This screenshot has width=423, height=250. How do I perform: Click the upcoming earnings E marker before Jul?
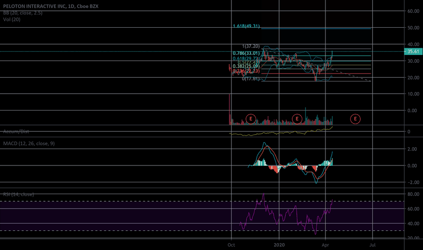355,119
